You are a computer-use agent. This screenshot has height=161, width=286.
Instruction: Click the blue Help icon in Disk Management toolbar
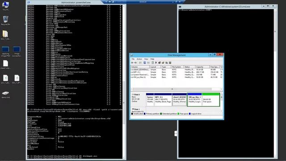pyautogui.click(x=145, y=63)
